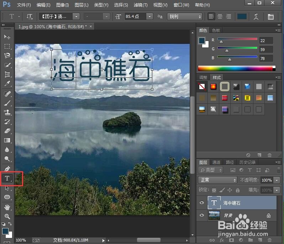Viewport: 284px width, 244px height.
Task: Select the Brush tool
Action: tap(7, 103)
